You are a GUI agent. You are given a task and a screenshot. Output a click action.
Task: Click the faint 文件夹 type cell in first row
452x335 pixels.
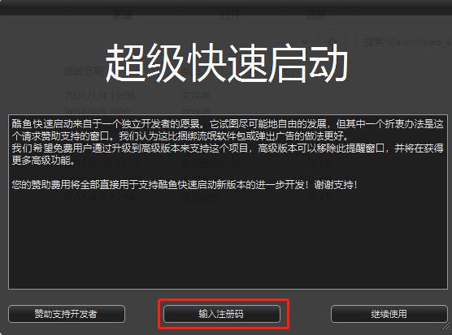[196, 95]
